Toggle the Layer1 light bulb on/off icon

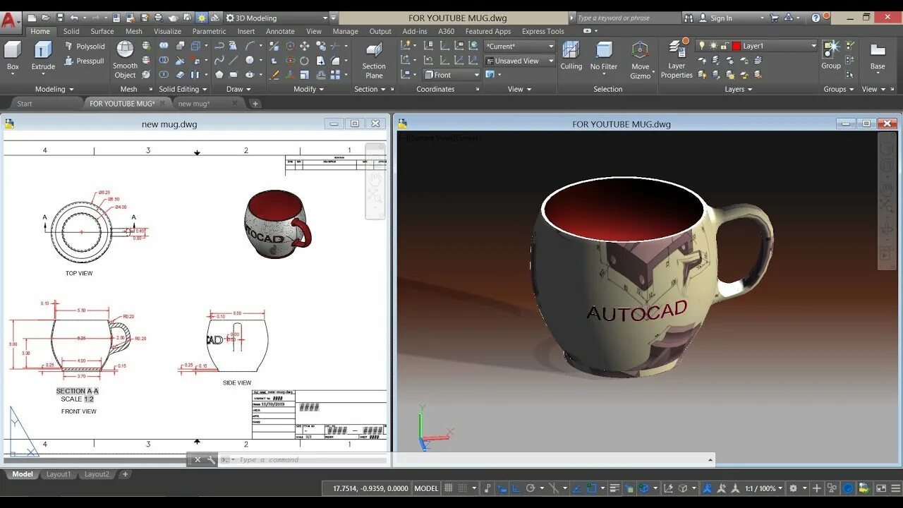(702, 46)
